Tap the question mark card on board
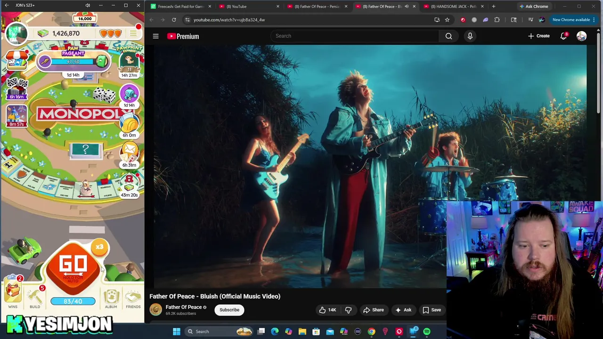This screenshot has width=603, height=339. click(85, 150)
